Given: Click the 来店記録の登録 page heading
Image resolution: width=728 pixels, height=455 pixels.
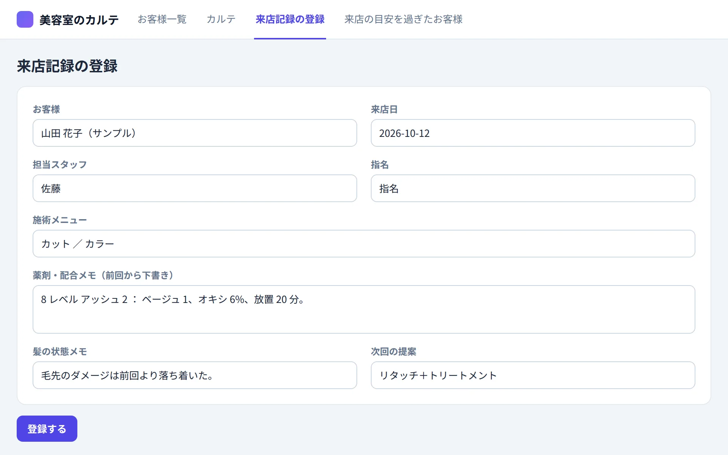Looking at the screenshot, I should (67, 66).
